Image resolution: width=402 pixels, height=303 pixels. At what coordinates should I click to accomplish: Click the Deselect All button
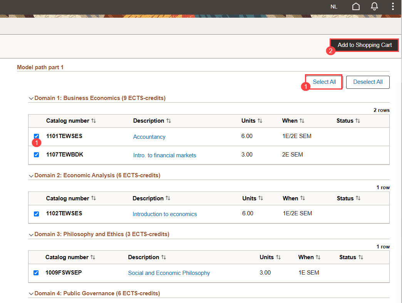coord(368,82)
